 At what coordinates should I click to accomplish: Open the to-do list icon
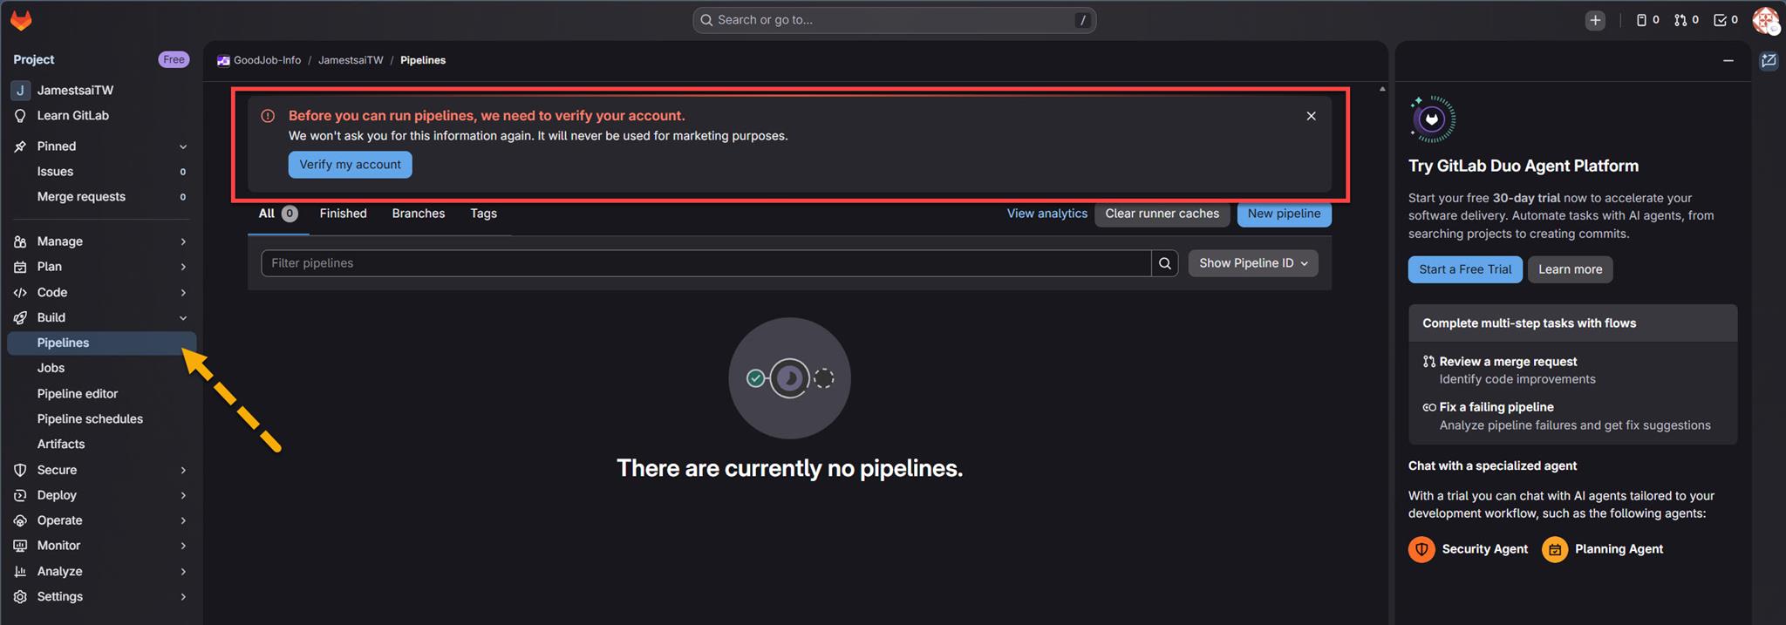coord(1725,20)
